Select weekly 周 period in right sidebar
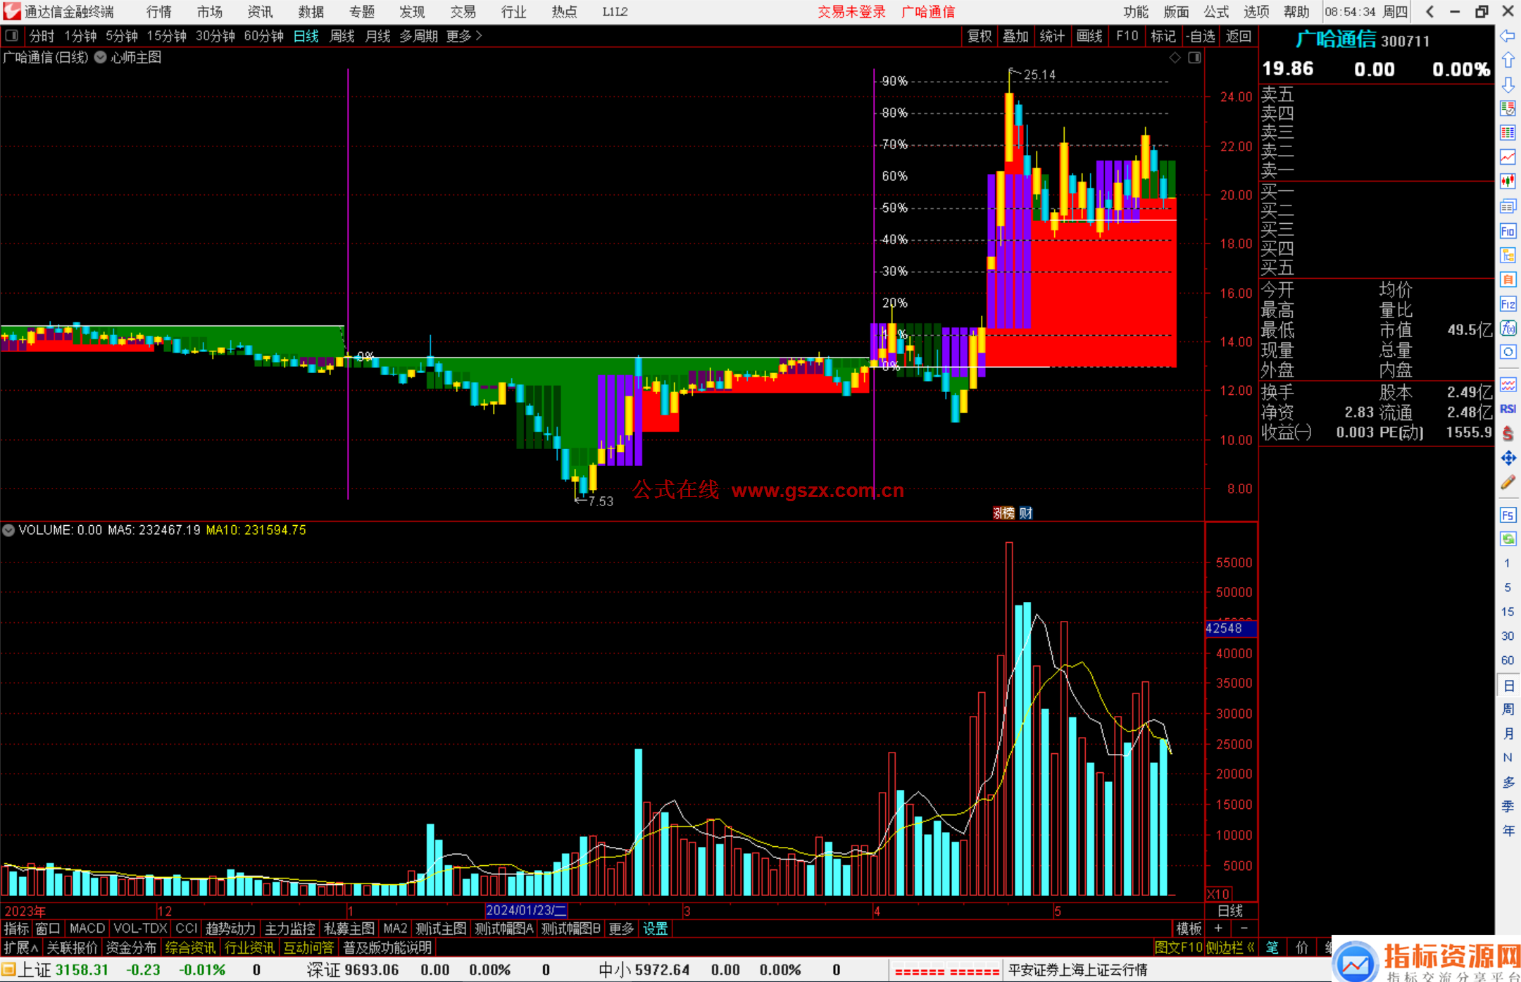The height and width of the screenshot is (982, 1521). (x=1508, y=710)
